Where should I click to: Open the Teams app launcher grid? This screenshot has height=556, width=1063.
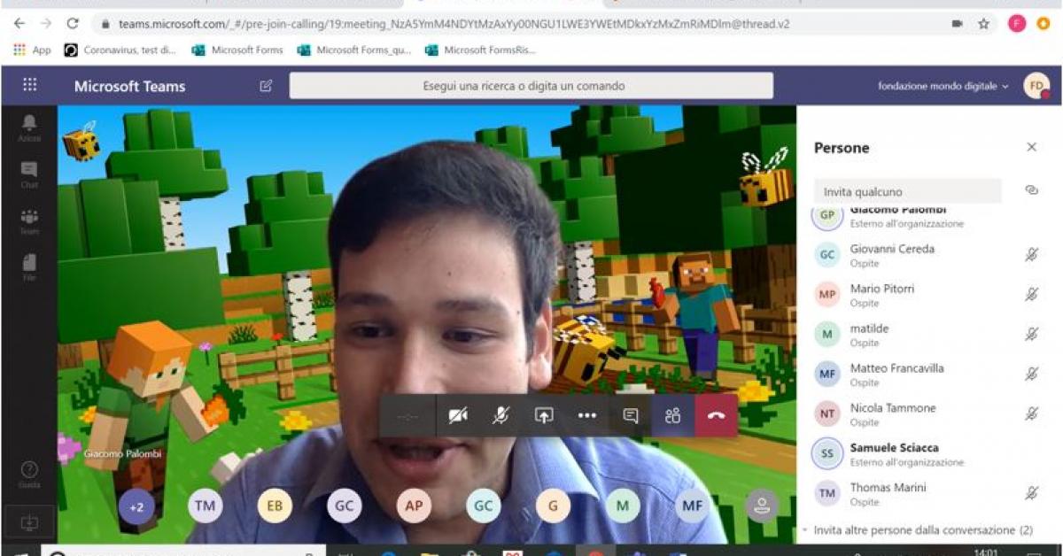click(29, 85)
